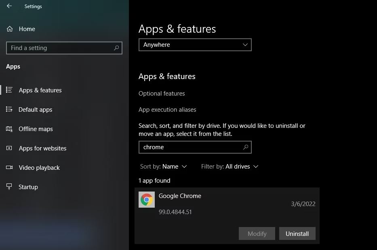Click the Startup icon in sidebar
Viewport: 377px width, 250px height.
point(9,187)
